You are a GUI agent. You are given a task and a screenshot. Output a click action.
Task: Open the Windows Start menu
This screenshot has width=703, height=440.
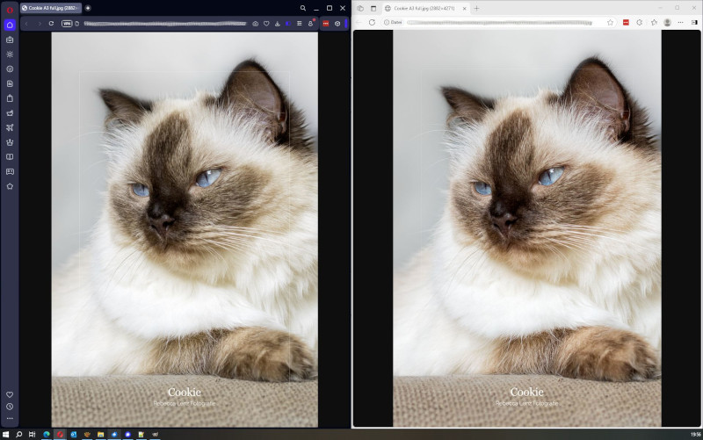click(5, 434)
